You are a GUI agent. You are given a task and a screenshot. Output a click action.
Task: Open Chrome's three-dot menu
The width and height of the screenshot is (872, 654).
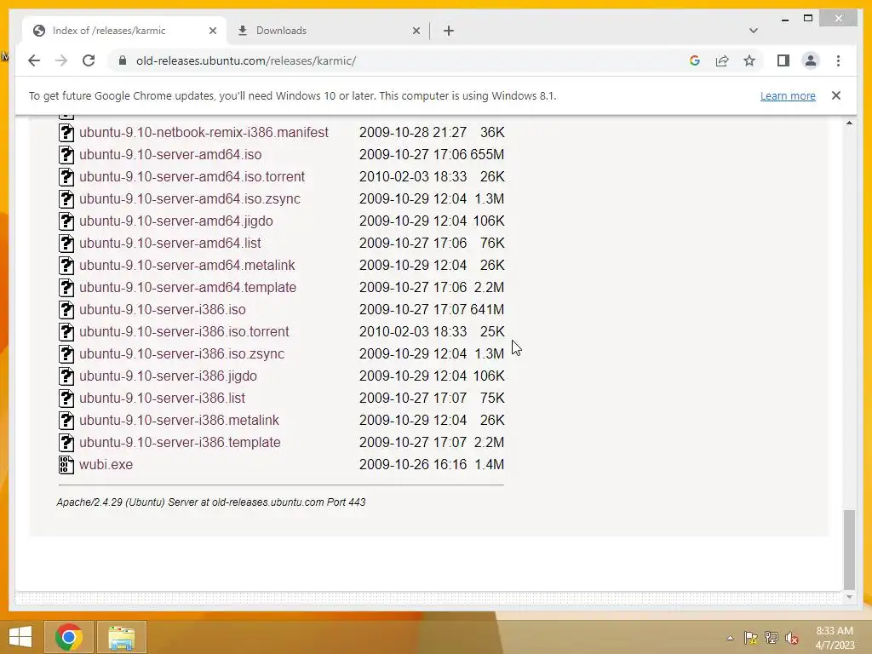[x=838, y=60]
